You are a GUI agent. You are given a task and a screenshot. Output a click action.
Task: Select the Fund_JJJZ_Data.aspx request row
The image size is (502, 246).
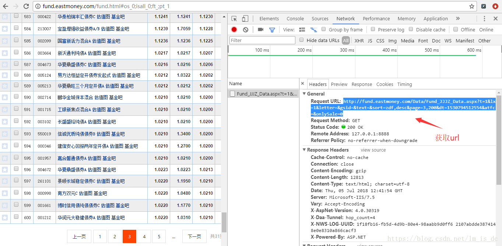point(263,94)
